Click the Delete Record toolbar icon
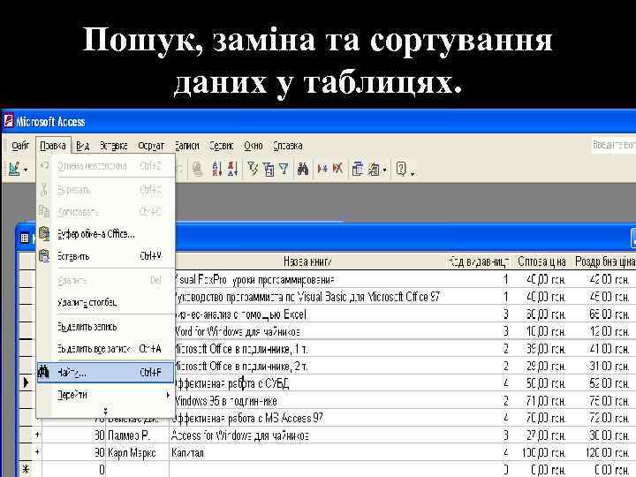The image size is (636, 477). point(337,169)
